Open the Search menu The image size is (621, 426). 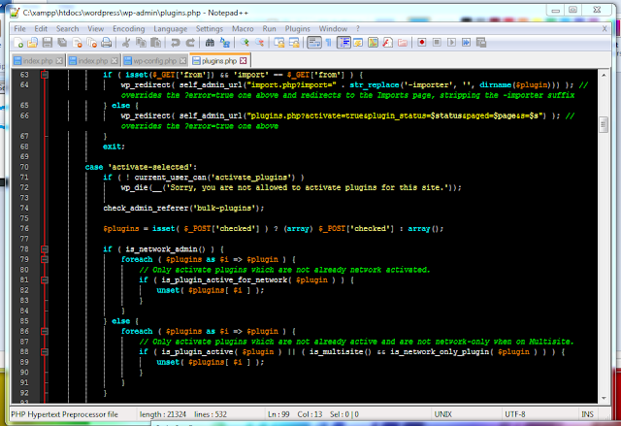click(67, 28)
